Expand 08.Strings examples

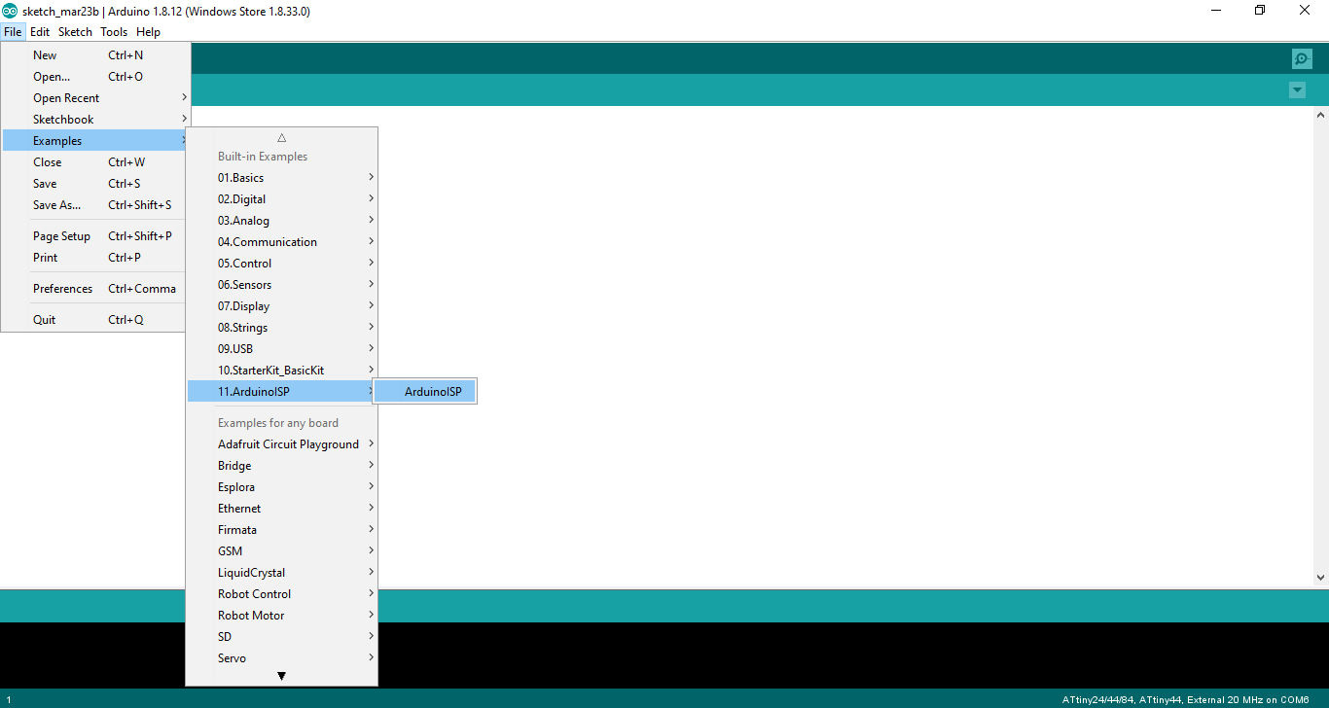pyautogui.click(x=282, y=328)
